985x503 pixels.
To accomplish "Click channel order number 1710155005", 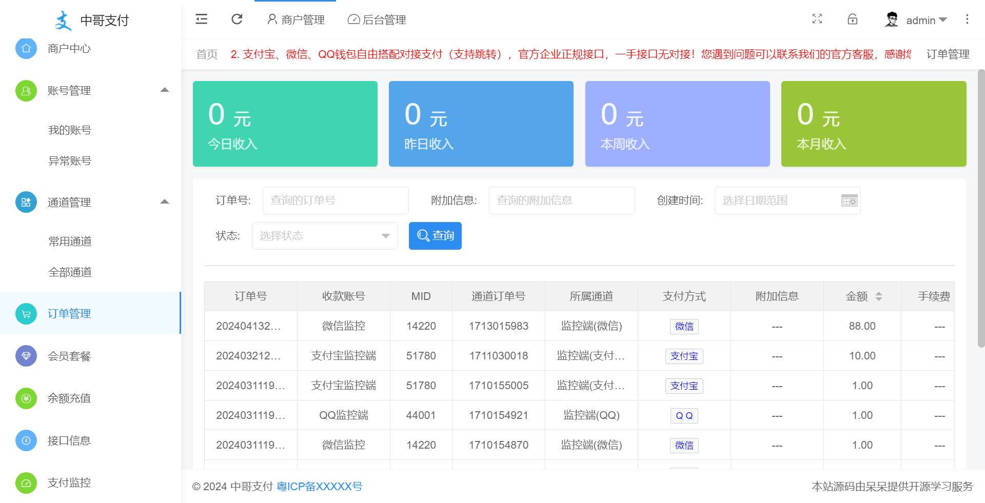I will (499, 386).
